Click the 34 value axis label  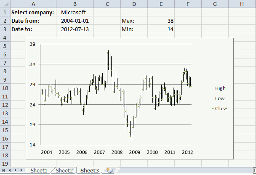coord(32,64)
